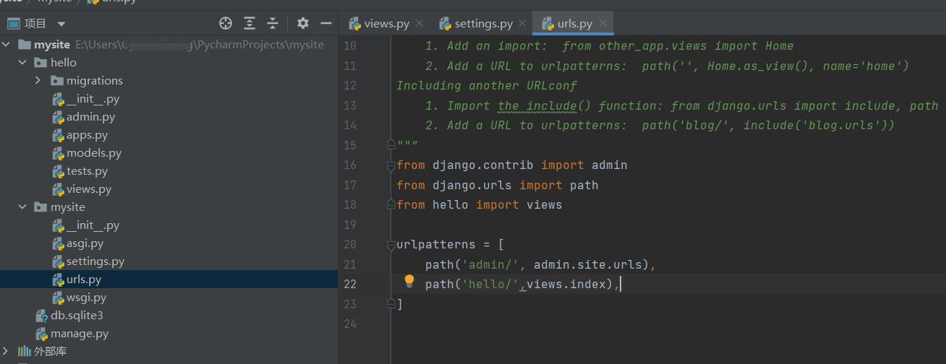This screenshot has height=364, width=946.
Task: Select admin.py in project tree
Action: click(x=90, y=117)
